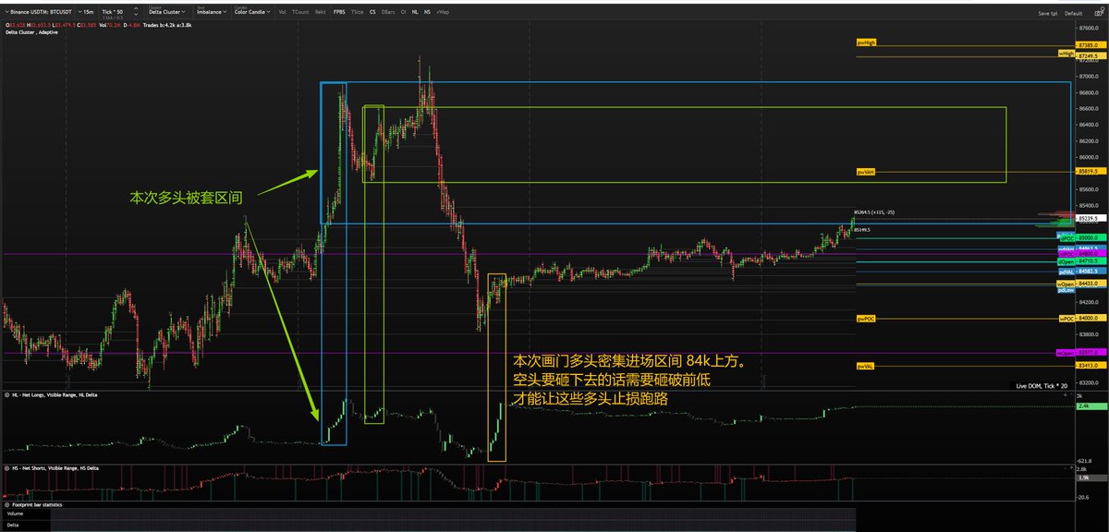Toggle the TSize indicator
This screenshot has width=1109, height=532.
(358, 13)
